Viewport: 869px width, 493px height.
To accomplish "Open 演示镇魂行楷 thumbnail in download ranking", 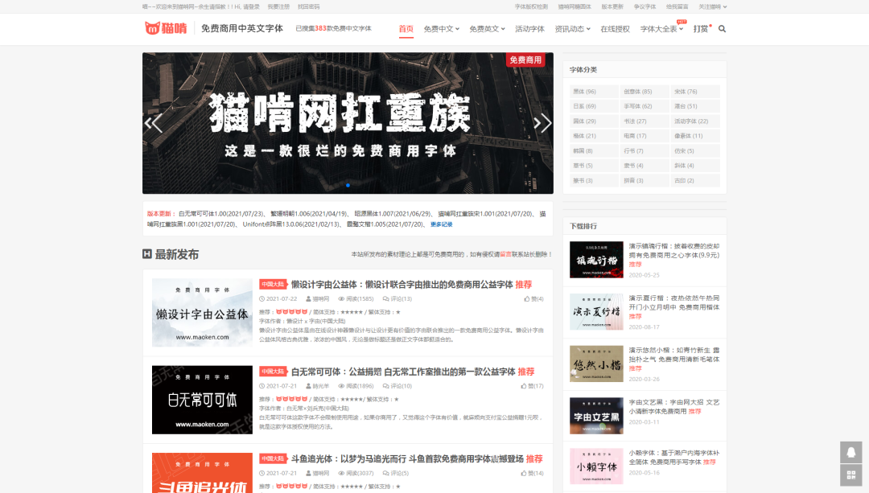I will point(596,259).
